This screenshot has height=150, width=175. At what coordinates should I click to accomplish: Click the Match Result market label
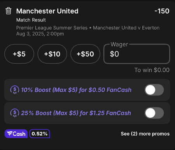click(x=31, y=20)
